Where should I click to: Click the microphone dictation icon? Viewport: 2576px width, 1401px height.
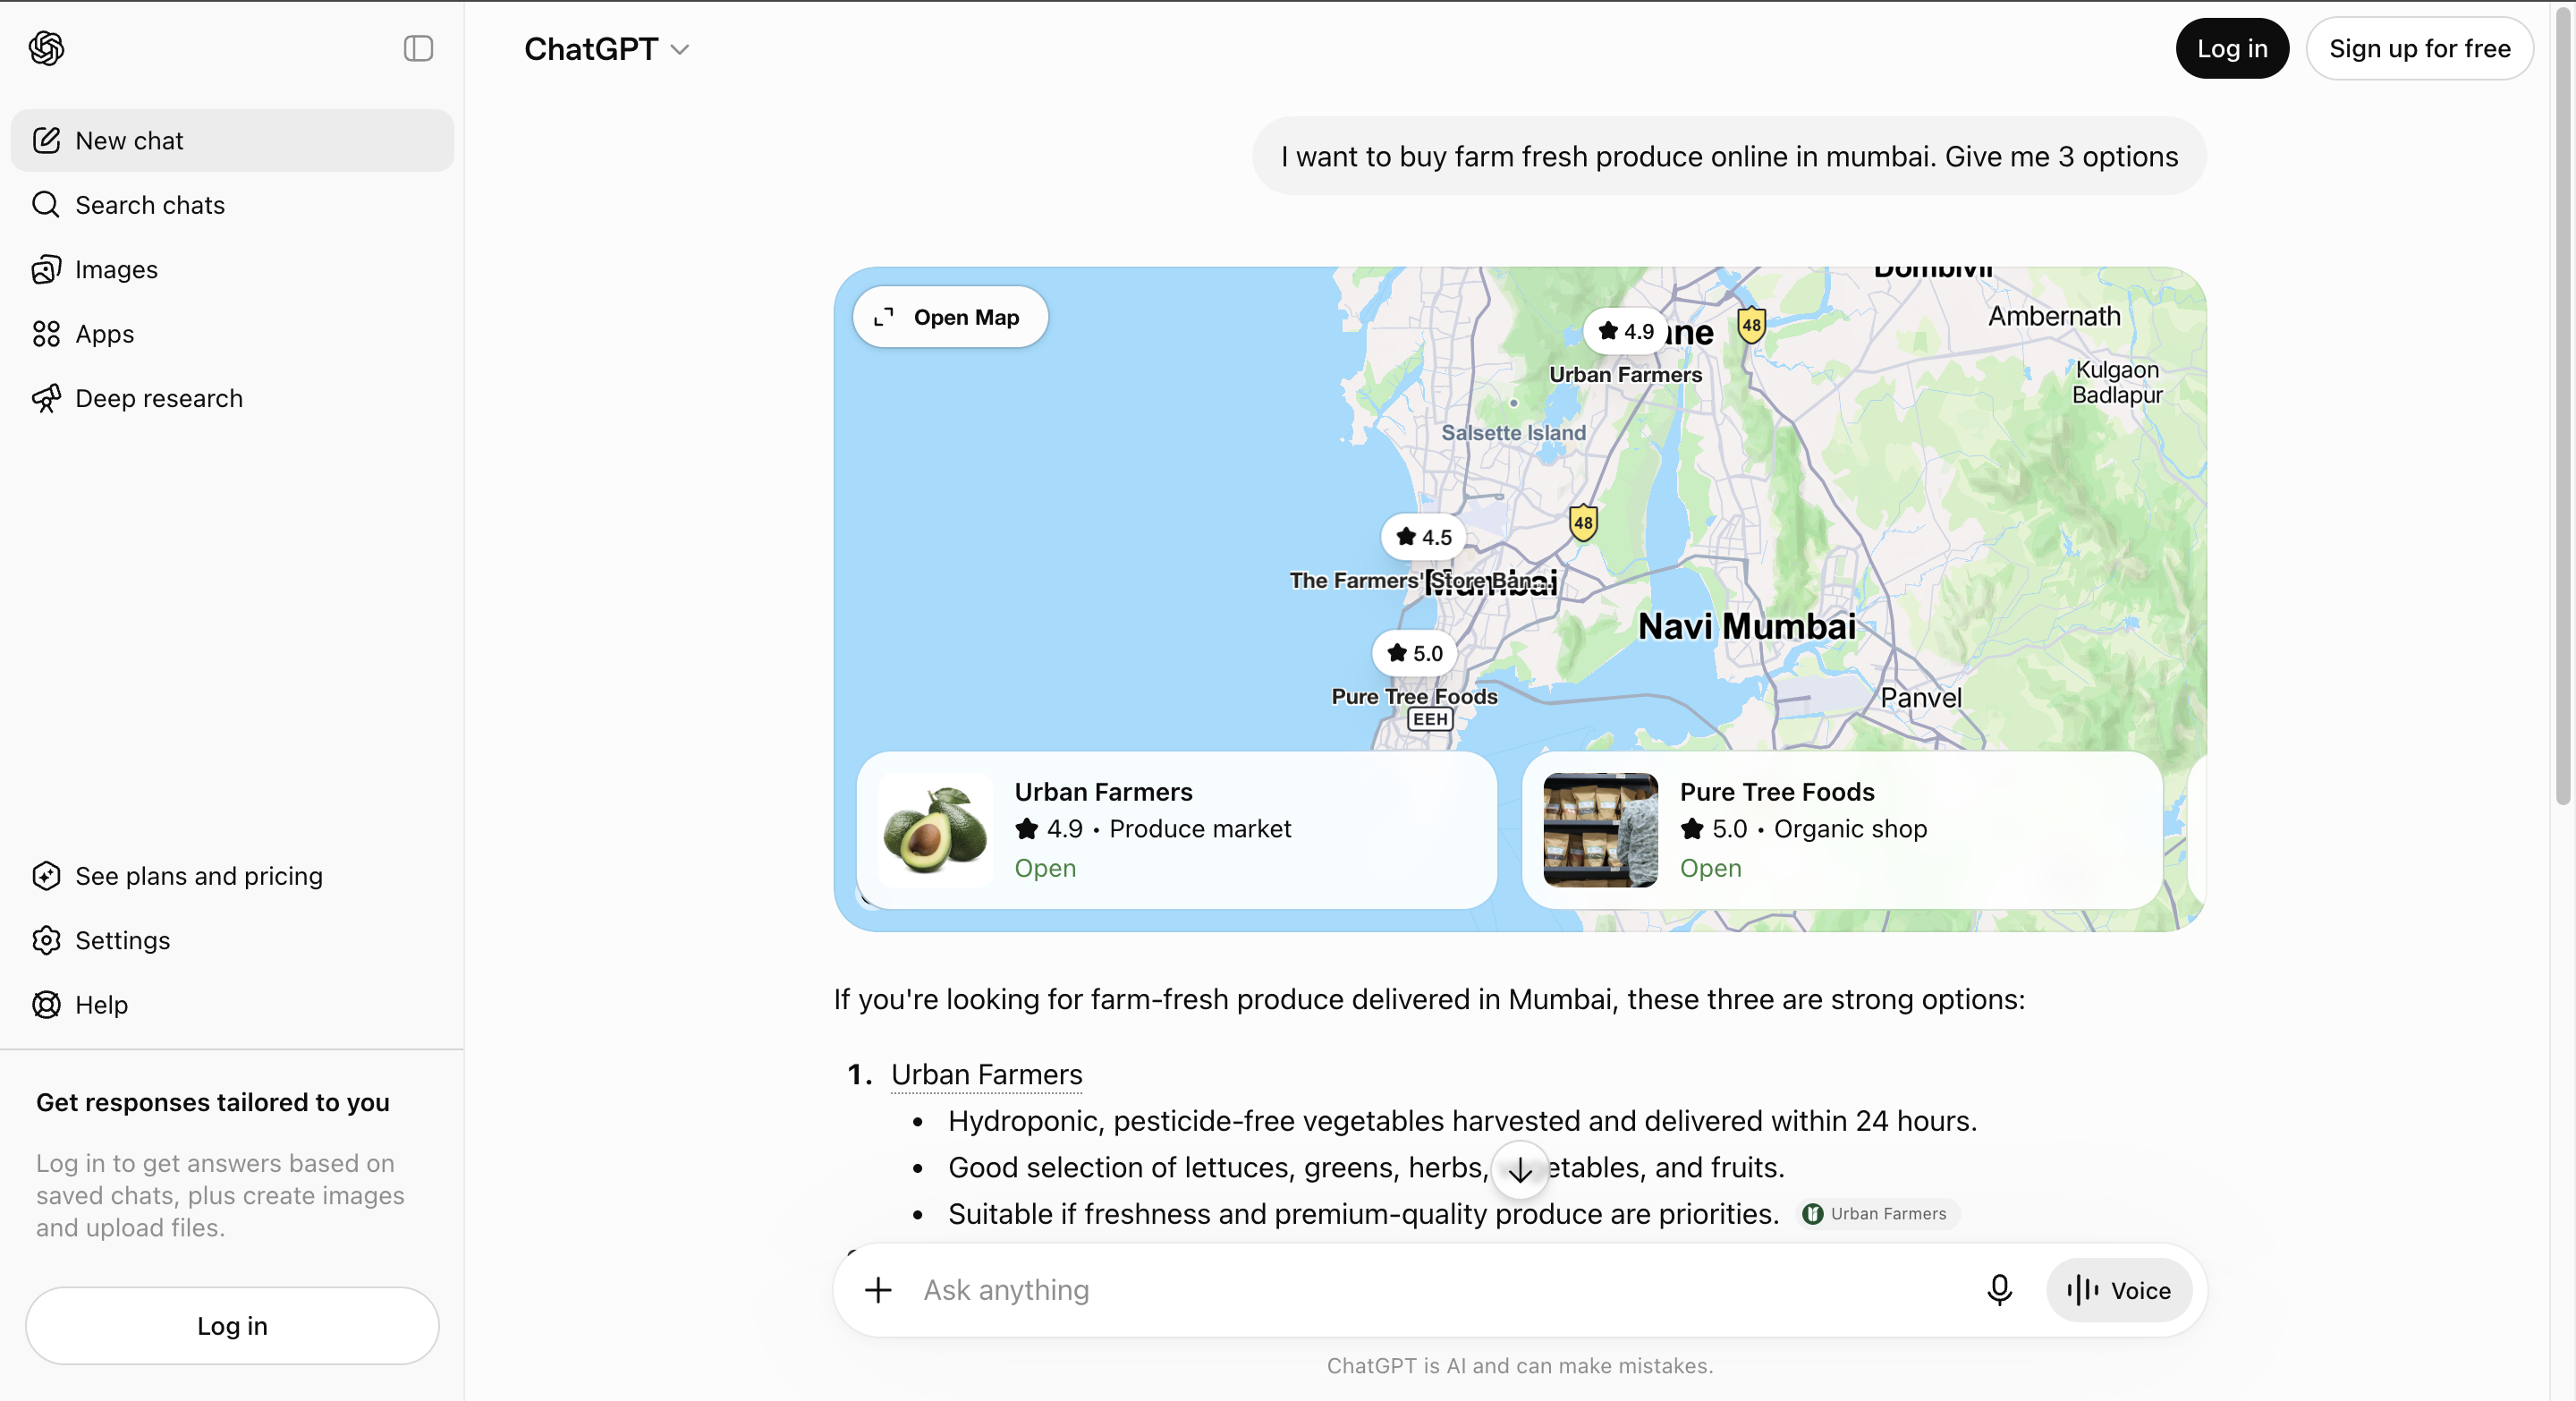click(1999, 1290)
